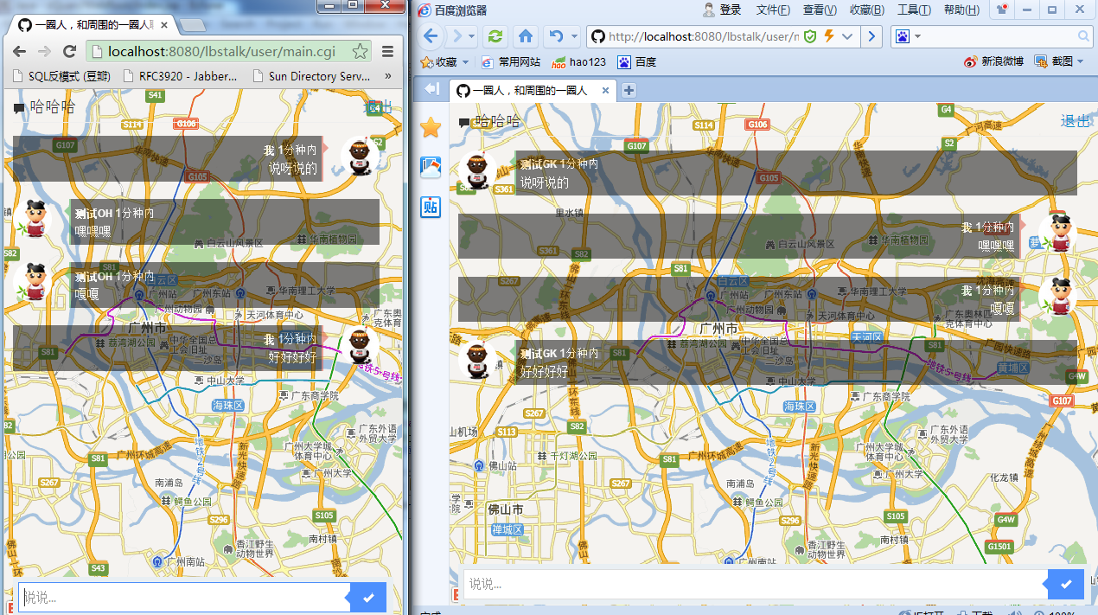1098x615 pixels.
Task: Go to home page in Baidu browser
Action: pyautogui.click(x=525, y=36)
